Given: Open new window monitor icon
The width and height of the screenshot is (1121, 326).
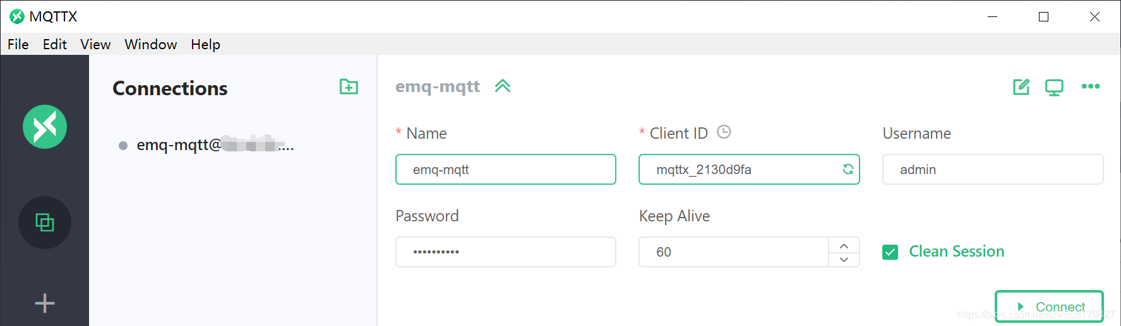Looking at the screenshot, I should [x=1054, y=88].
